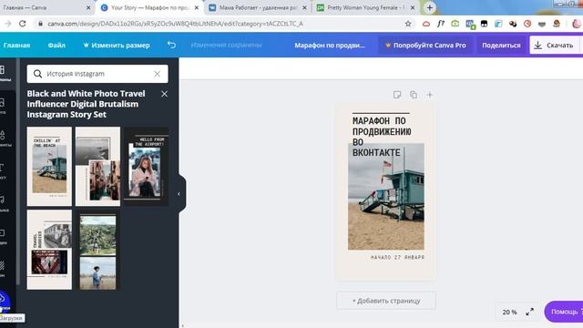Clear the template search field
This screenshot has width=583, height=328.
[x=158, y=74]
